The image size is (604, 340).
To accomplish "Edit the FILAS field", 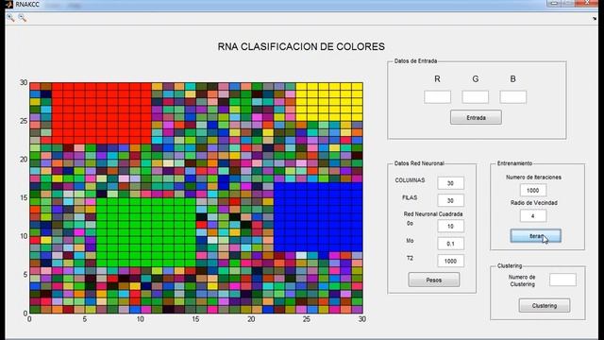I will coord(450,200).
